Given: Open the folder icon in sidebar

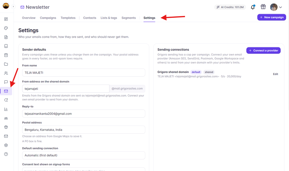Looking at the screenshot, I should click(6, 64).
